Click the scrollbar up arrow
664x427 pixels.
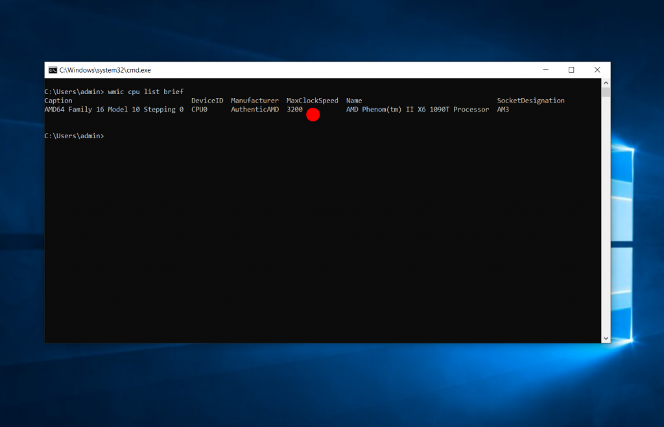coord(606,83)
